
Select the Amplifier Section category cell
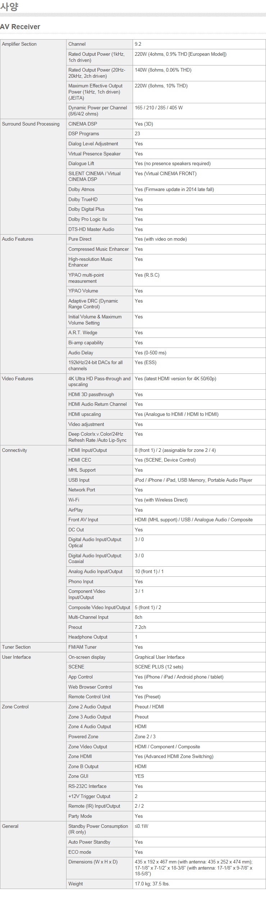click(33, 79)
